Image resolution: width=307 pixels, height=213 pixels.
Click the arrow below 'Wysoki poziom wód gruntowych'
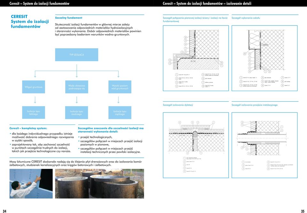click(118, 100)
